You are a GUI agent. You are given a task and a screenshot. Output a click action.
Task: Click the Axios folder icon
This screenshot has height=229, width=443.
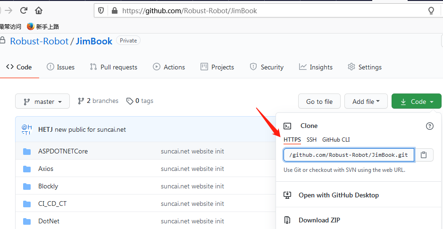(27, 169)
